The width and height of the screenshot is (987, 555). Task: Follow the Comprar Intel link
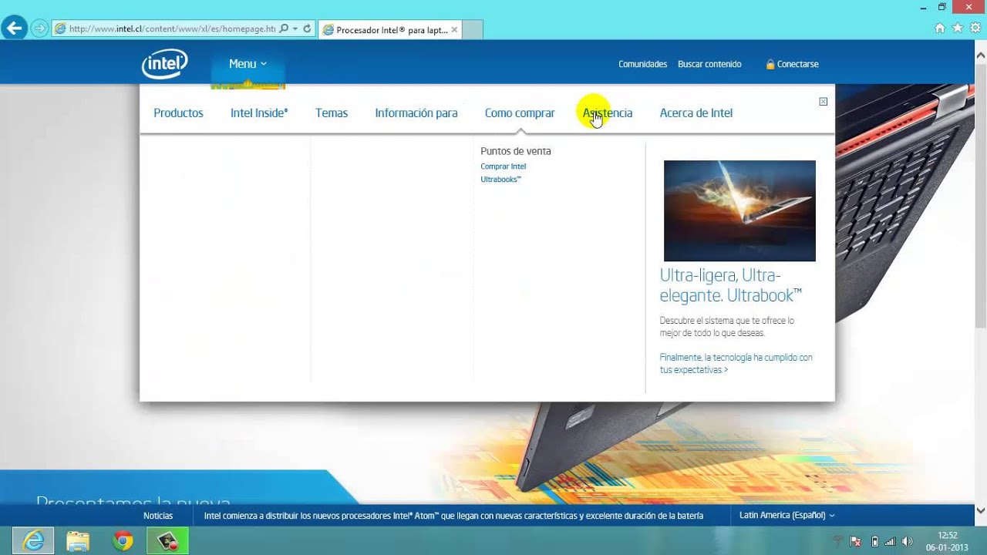click(x=503, y=166)
